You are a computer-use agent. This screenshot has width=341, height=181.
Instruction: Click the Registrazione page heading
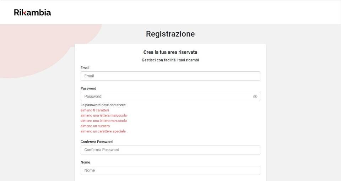(170, 34)
